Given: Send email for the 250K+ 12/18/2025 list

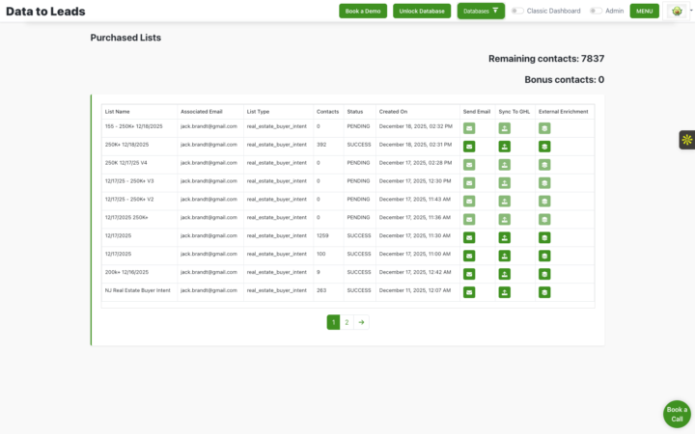Looking at the screenshot, I should [x=469, y=146].
